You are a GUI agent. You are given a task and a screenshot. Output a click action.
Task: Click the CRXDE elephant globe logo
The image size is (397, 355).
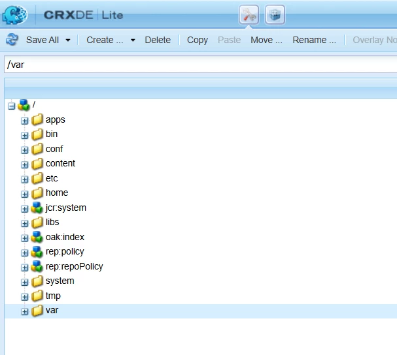point(15,15)
